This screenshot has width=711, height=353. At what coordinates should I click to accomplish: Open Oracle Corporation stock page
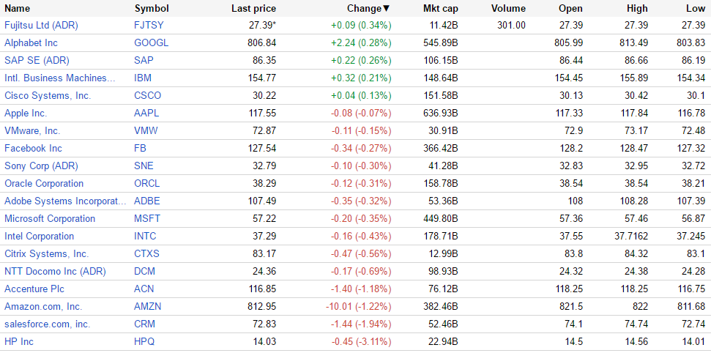point(44,184)
